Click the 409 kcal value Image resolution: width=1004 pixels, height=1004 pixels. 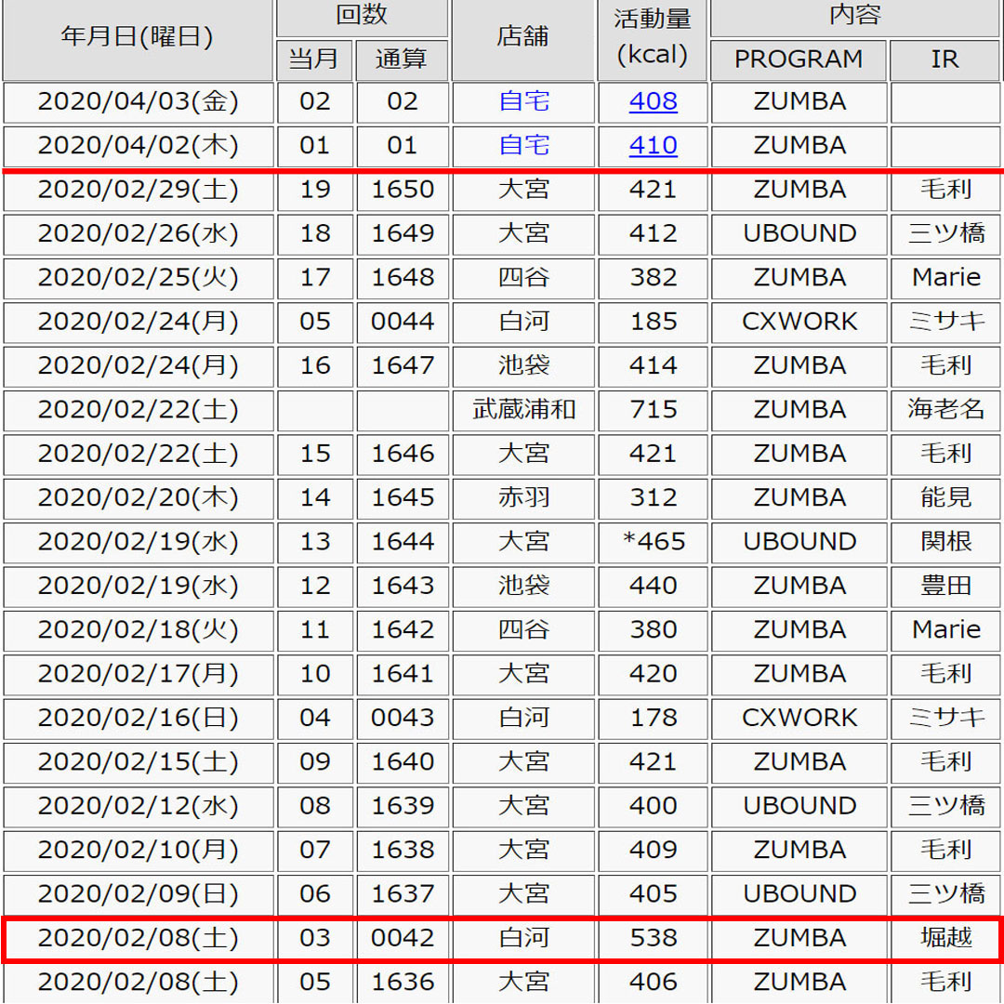tap(653, 851)
